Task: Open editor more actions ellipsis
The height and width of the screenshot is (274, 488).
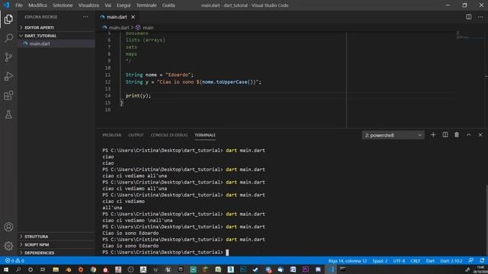Action: pos(480,17)
